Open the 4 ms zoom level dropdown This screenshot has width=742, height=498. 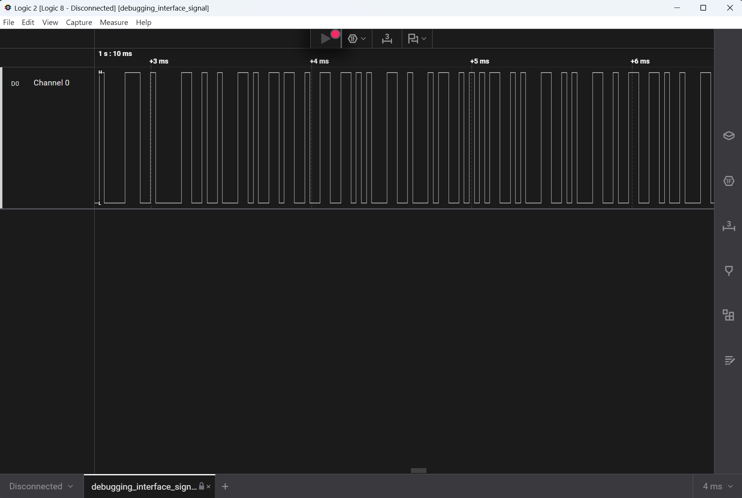[717, 486]
